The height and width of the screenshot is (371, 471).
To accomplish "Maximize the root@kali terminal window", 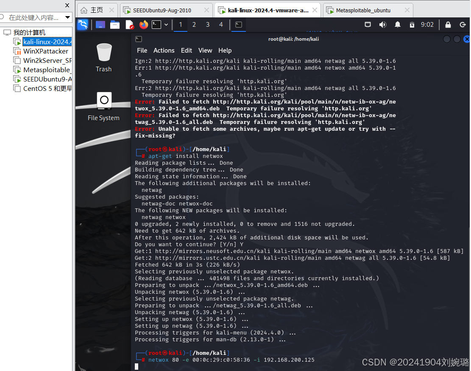I will [457, 39].
